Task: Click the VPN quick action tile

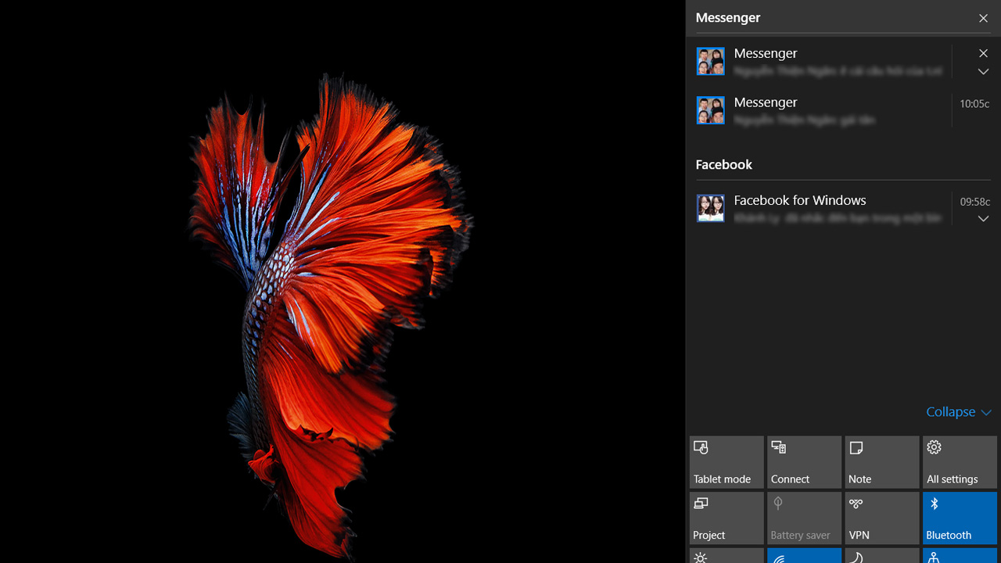Action: [x=882, y=518]
